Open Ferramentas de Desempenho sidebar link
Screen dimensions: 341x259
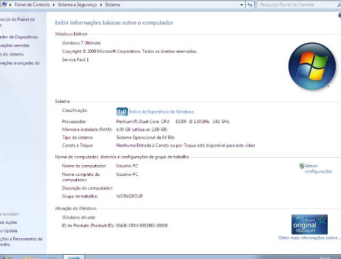[x=21, y=241]
